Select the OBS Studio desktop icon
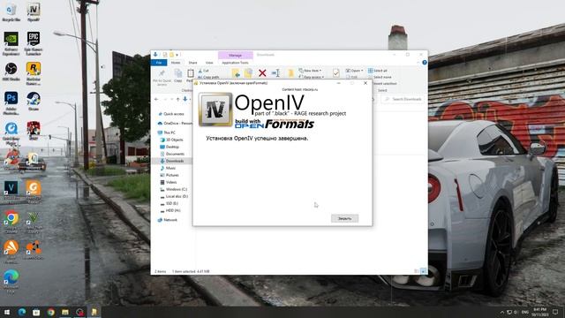This screenshot has height=318, width=565. click(11, 72)
